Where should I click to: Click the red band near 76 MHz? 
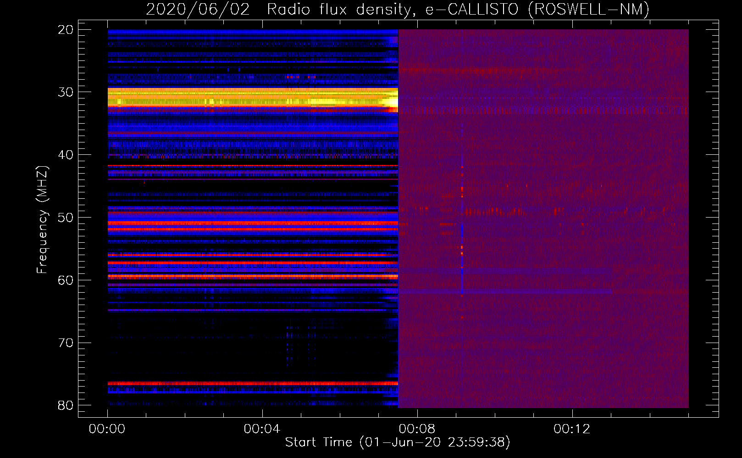click(x=253, y=383)
